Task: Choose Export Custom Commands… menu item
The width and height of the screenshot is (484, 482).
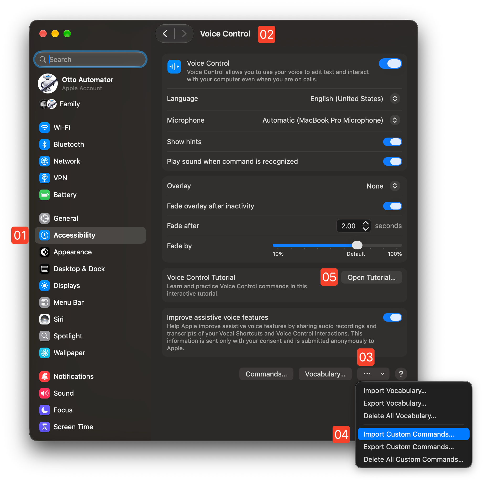Action: point(414,447)
